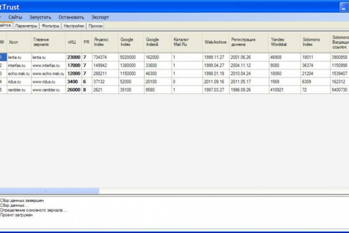
Task: Click Остановить in the menu bar
Action: tap(71, 17)
